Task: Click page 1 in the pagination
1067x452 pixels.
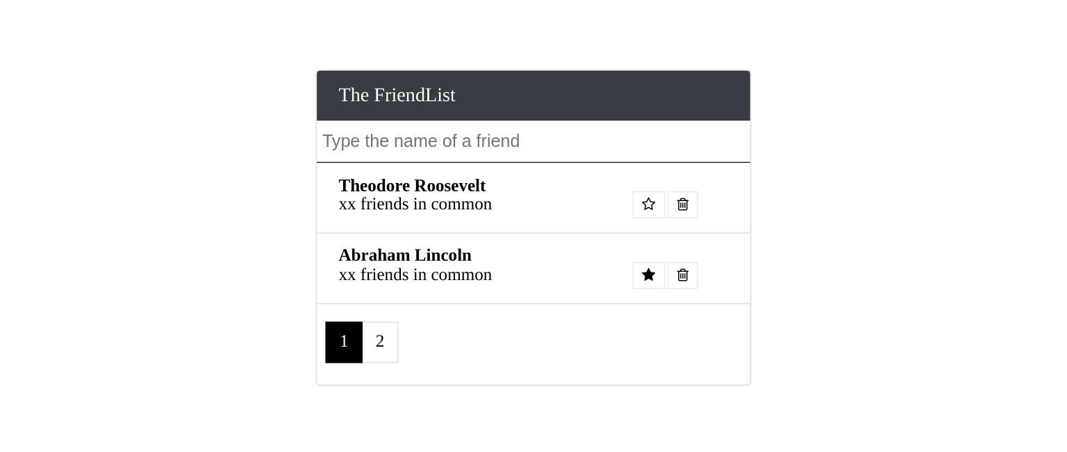Action: [x=344, y=342]
